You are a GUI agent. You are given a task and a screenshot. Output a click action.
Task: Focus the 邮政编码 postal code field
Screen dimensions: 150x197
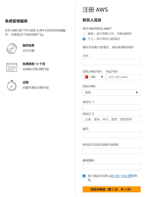click(111, 167)
